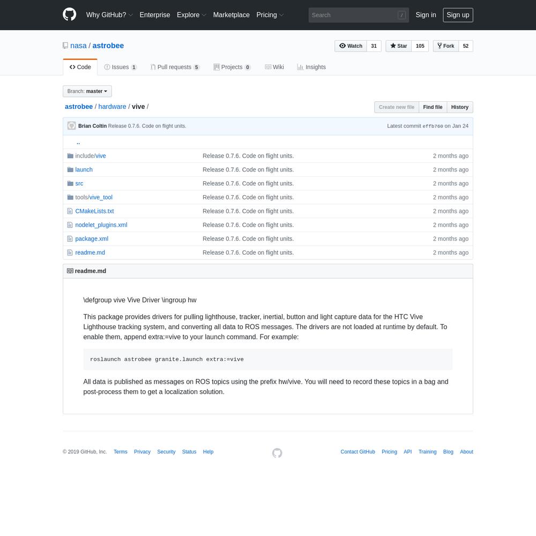
Task: View stargazers count 105
Action: click(420, 46)
